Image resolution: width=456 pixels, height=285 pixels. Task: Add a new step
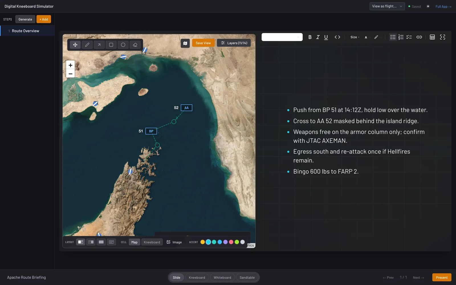(44, 19)
